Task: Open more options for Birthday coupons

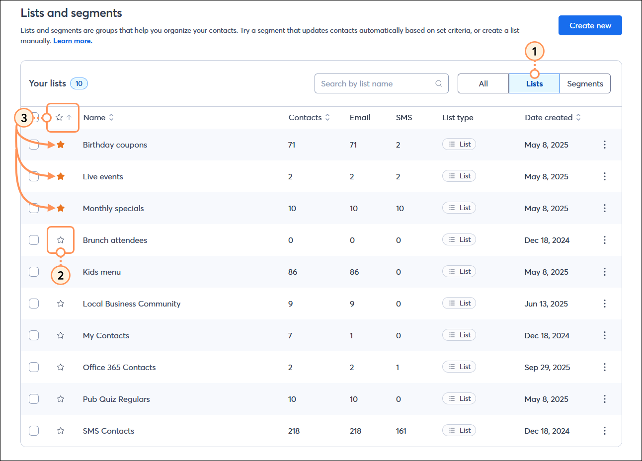Action: pyautogui.click(x=605, y=145)
